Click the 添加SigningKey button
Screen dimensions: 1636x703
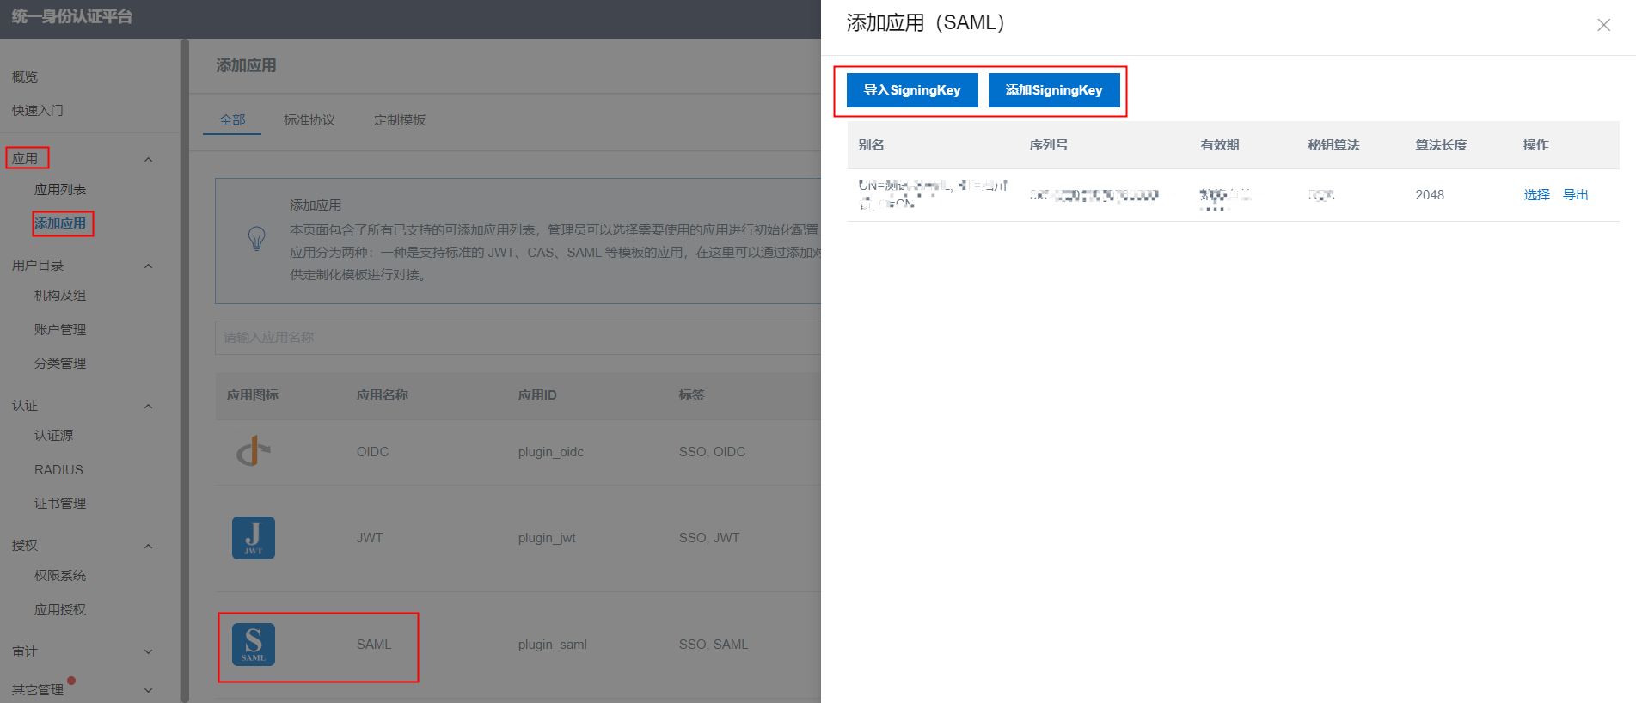click(1054, 90)
